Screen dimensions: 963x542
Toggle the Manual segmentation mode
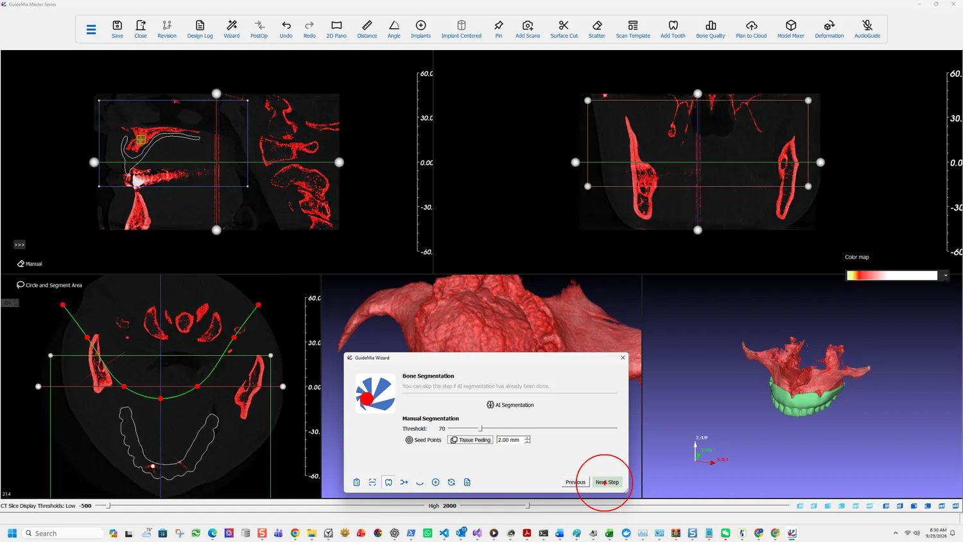30,264
